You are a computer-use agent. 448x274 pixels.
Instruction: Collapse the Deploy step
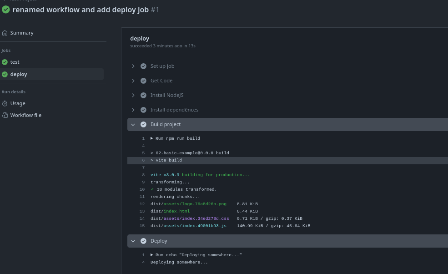[133, 241]
